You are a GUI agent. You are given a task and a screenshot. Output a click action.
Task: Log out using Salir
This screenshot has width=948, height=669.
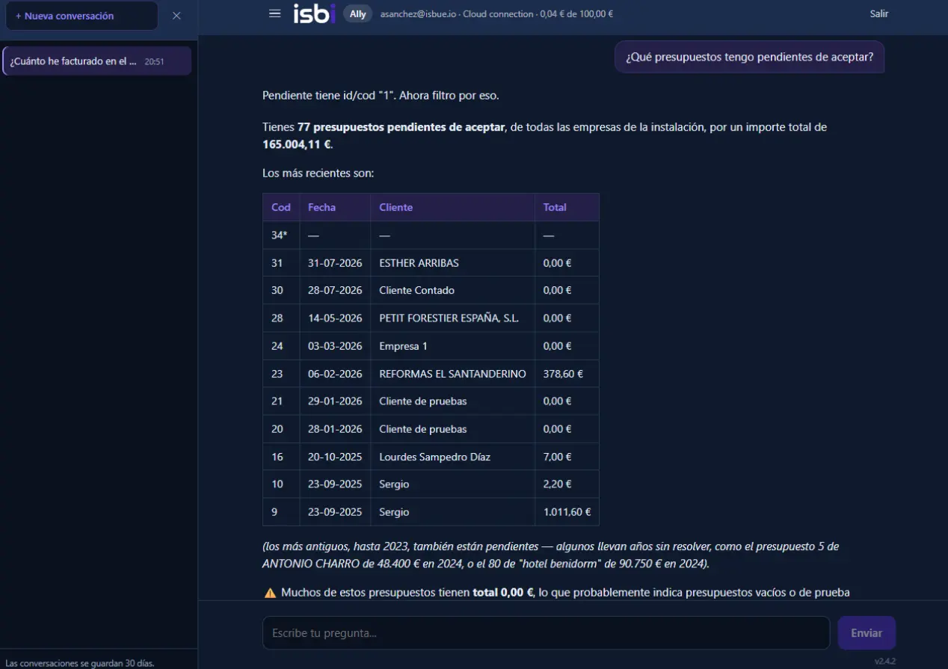(879, 13)
